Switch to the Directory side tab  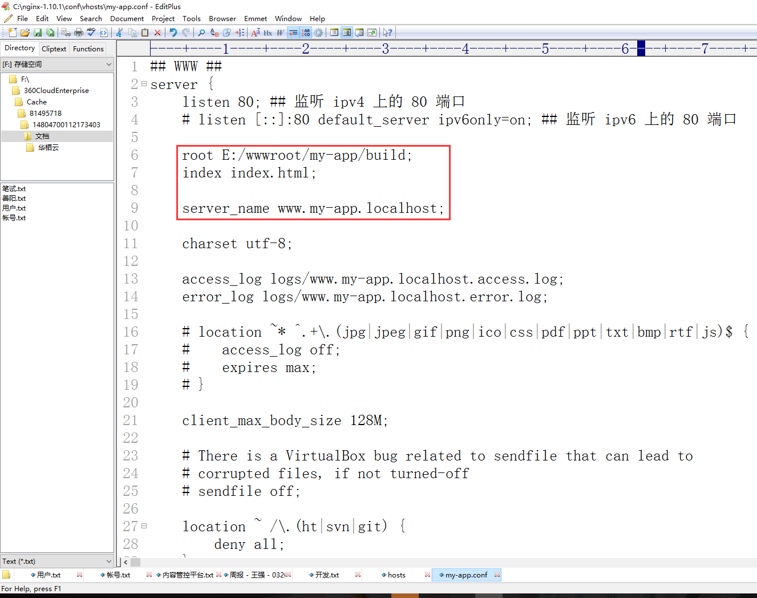[x=19, y=48]
